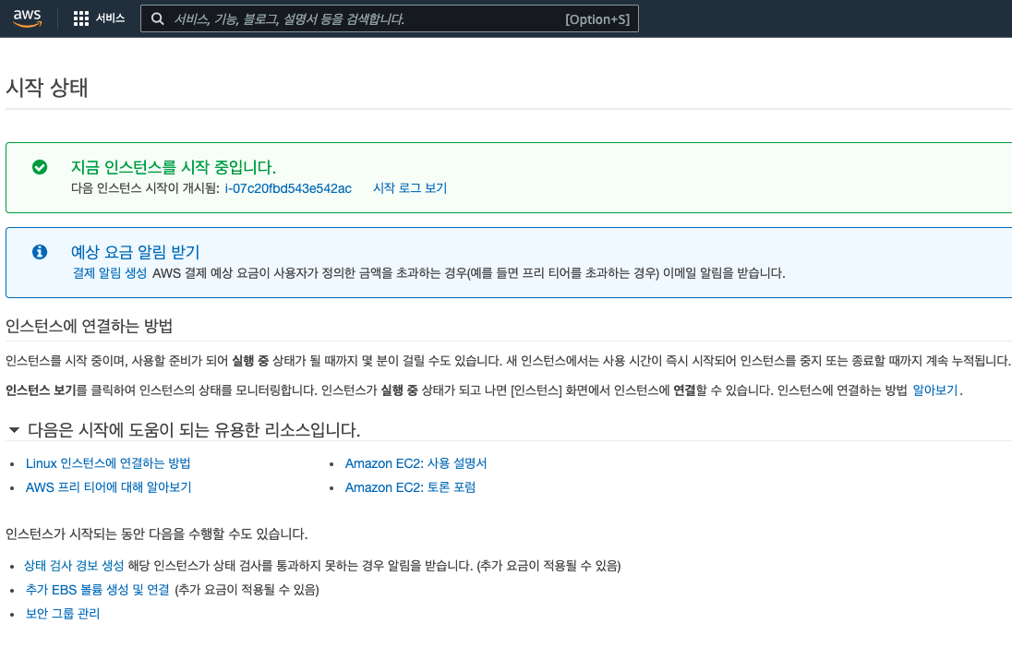1012x648 pixels.
Task: Focus the AWS search input field
Action: point(389,18)
